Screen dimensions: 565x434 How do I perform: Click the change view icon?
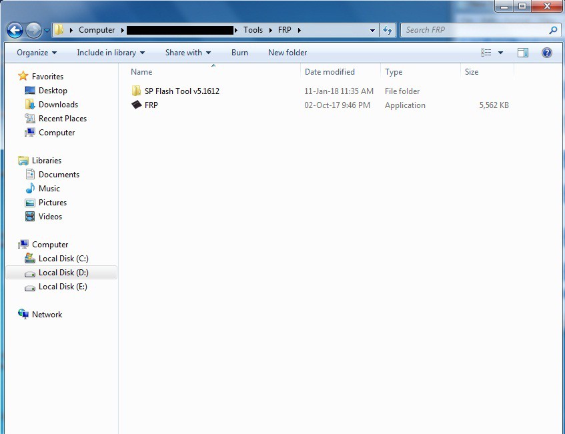click(x=486, y=53)
